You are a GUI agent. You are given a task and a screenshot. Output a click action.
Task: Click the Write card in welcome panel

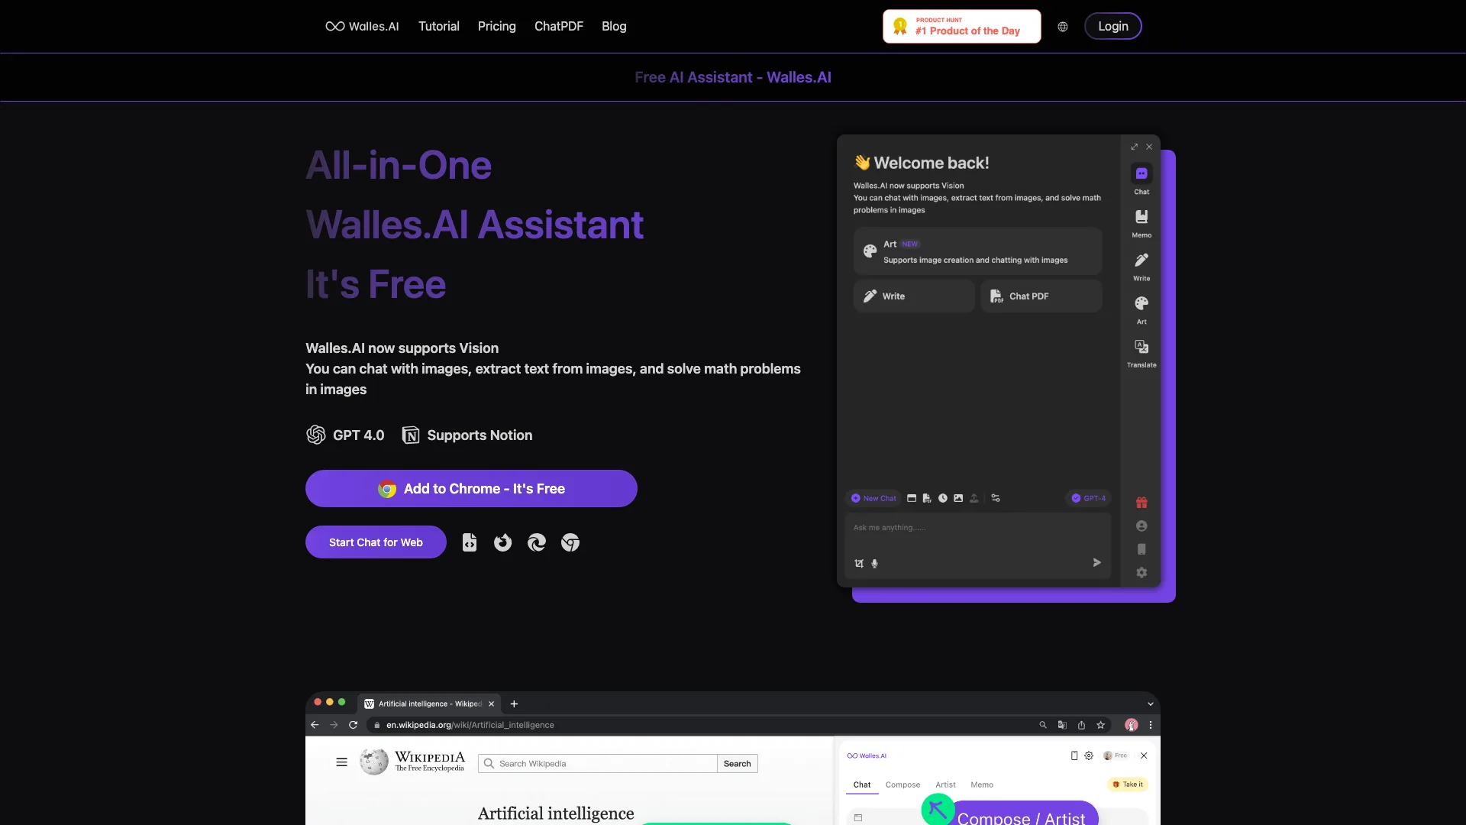[914, 296]
